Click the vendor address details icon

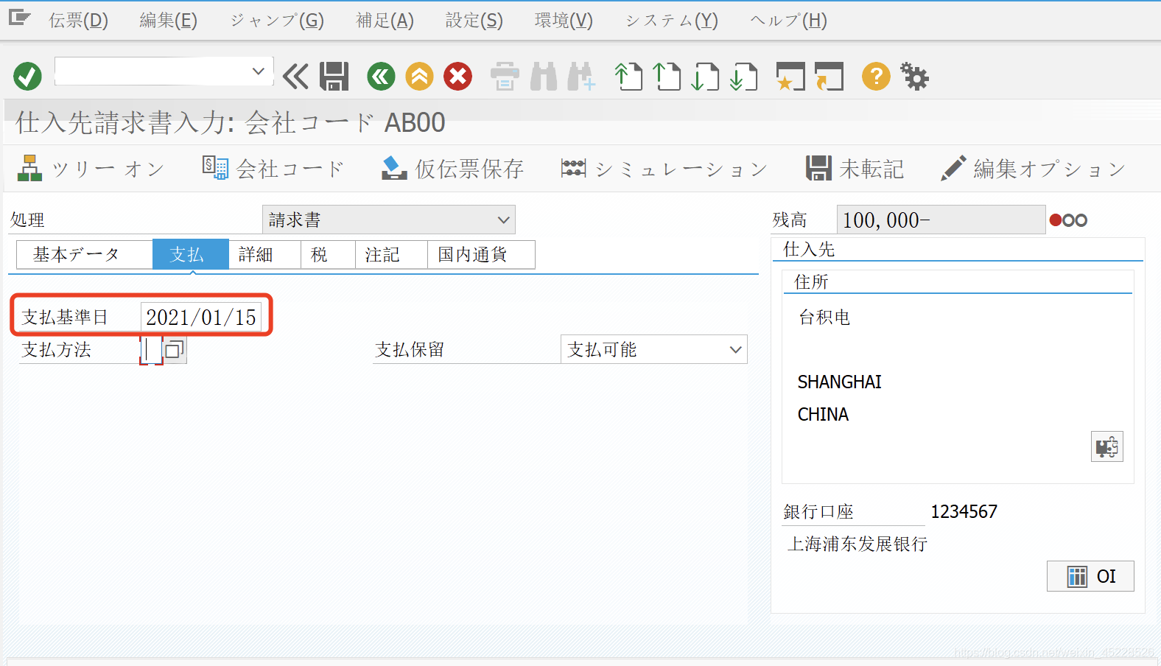1106,446
